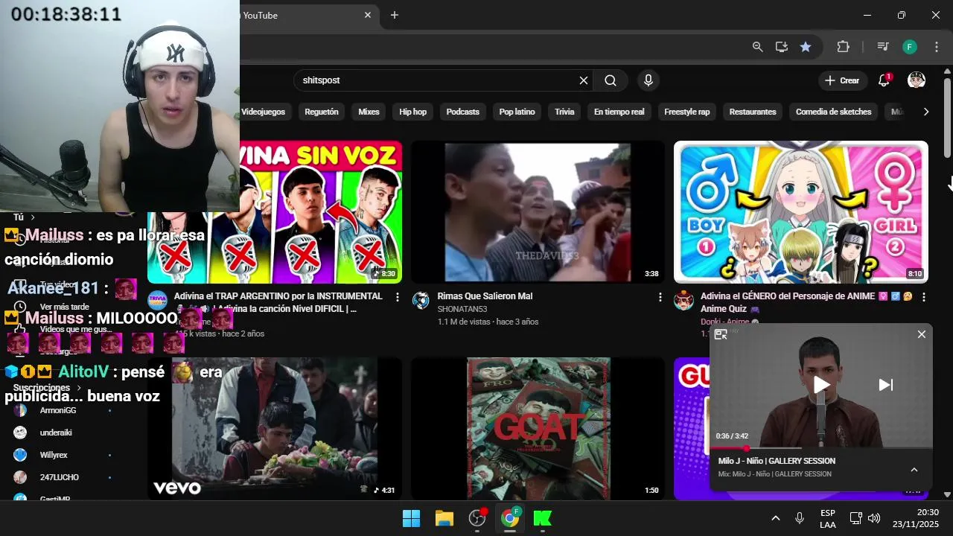Viewport: 953px width, 536px height.
Task: Clear the search text with X
Action: point(584,80)
